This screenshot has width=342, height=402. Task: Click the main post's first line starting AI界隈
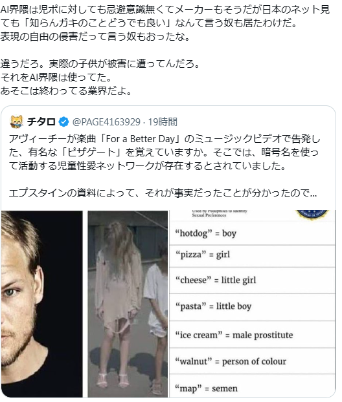pyautogui.click(x=165, y=10)
